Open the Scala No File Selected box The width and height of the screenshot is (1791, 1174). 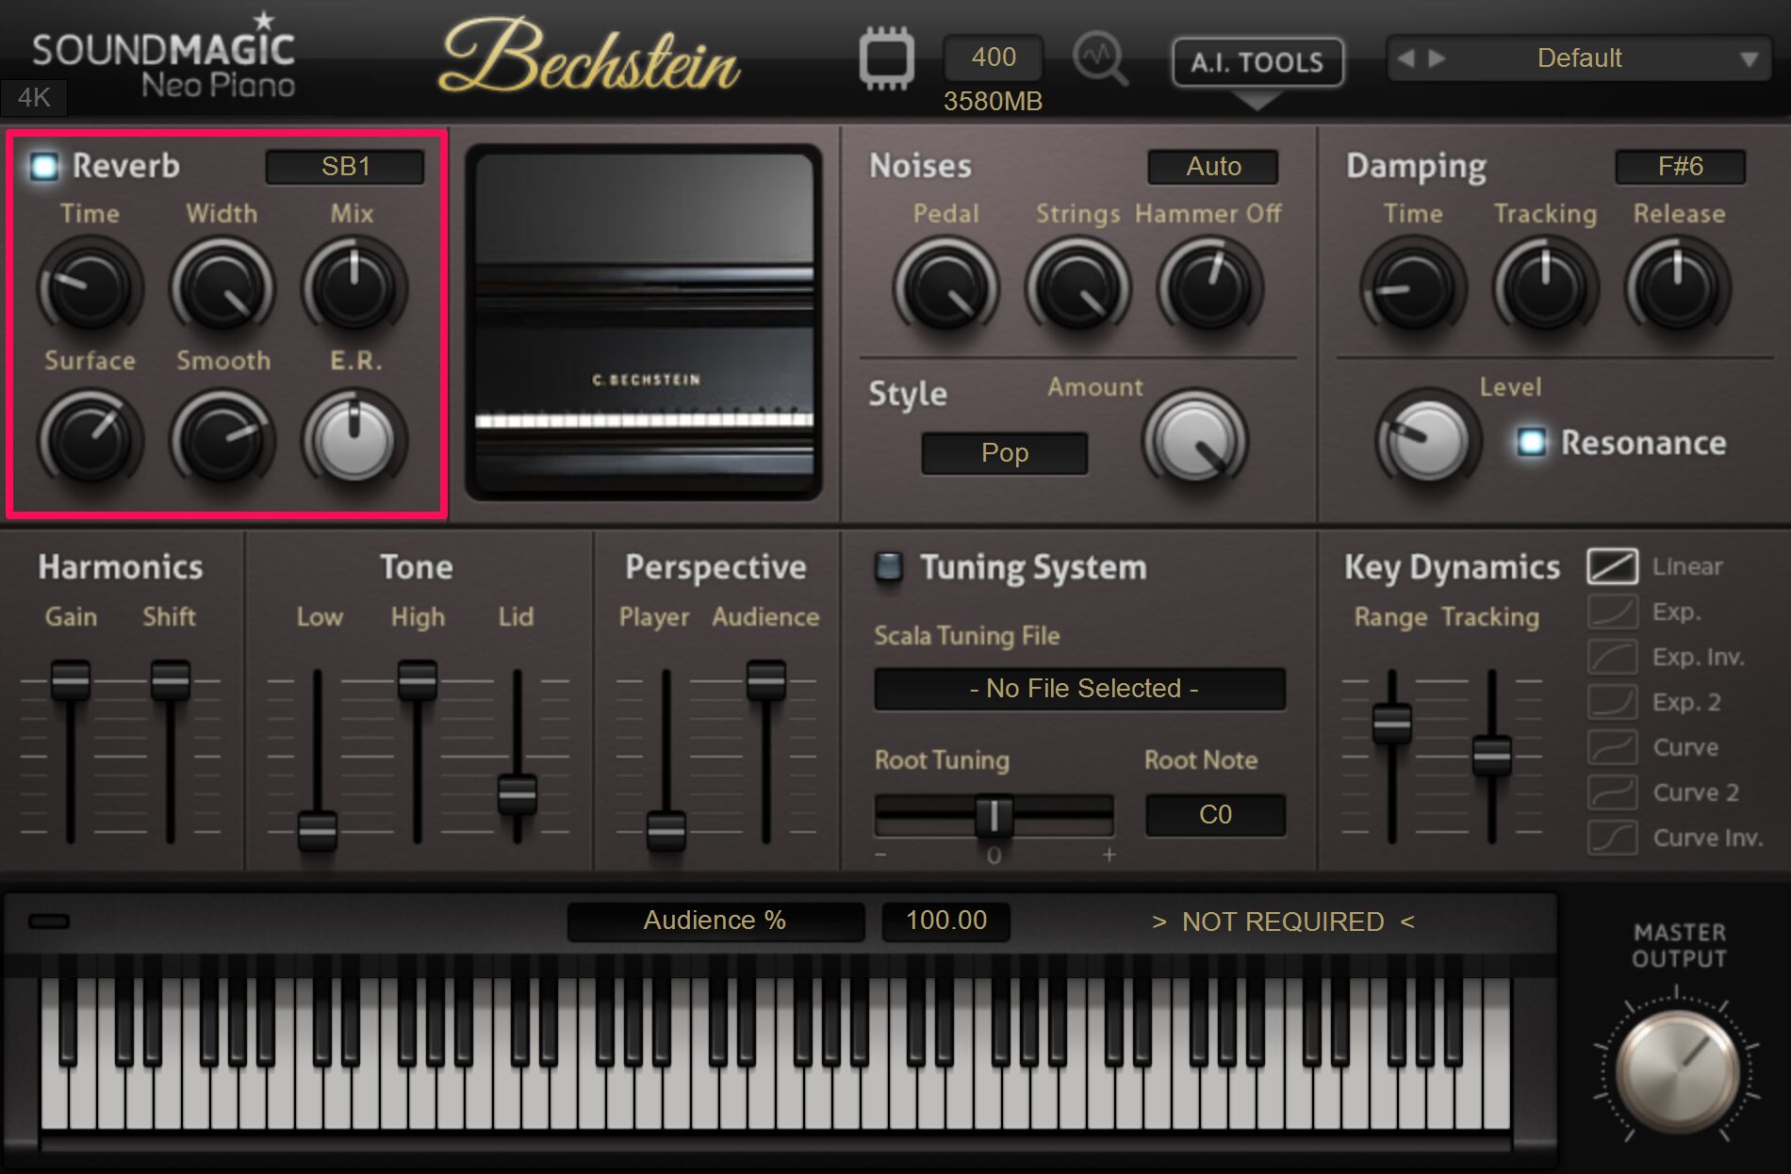(1080, 689)
